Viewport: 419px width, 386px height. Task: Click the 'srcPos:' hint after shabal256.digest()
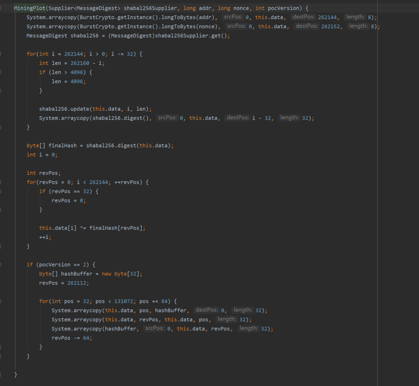(x=167, y=118)
